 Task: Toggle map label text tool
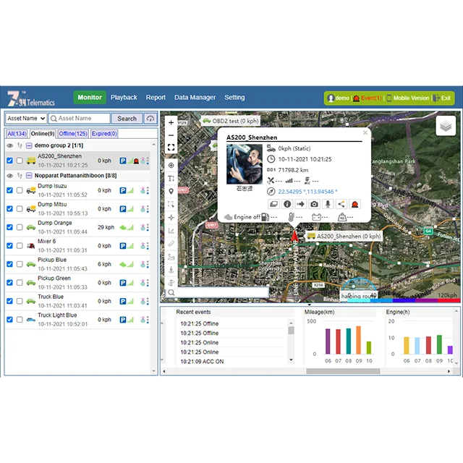[x=171, y=179]
